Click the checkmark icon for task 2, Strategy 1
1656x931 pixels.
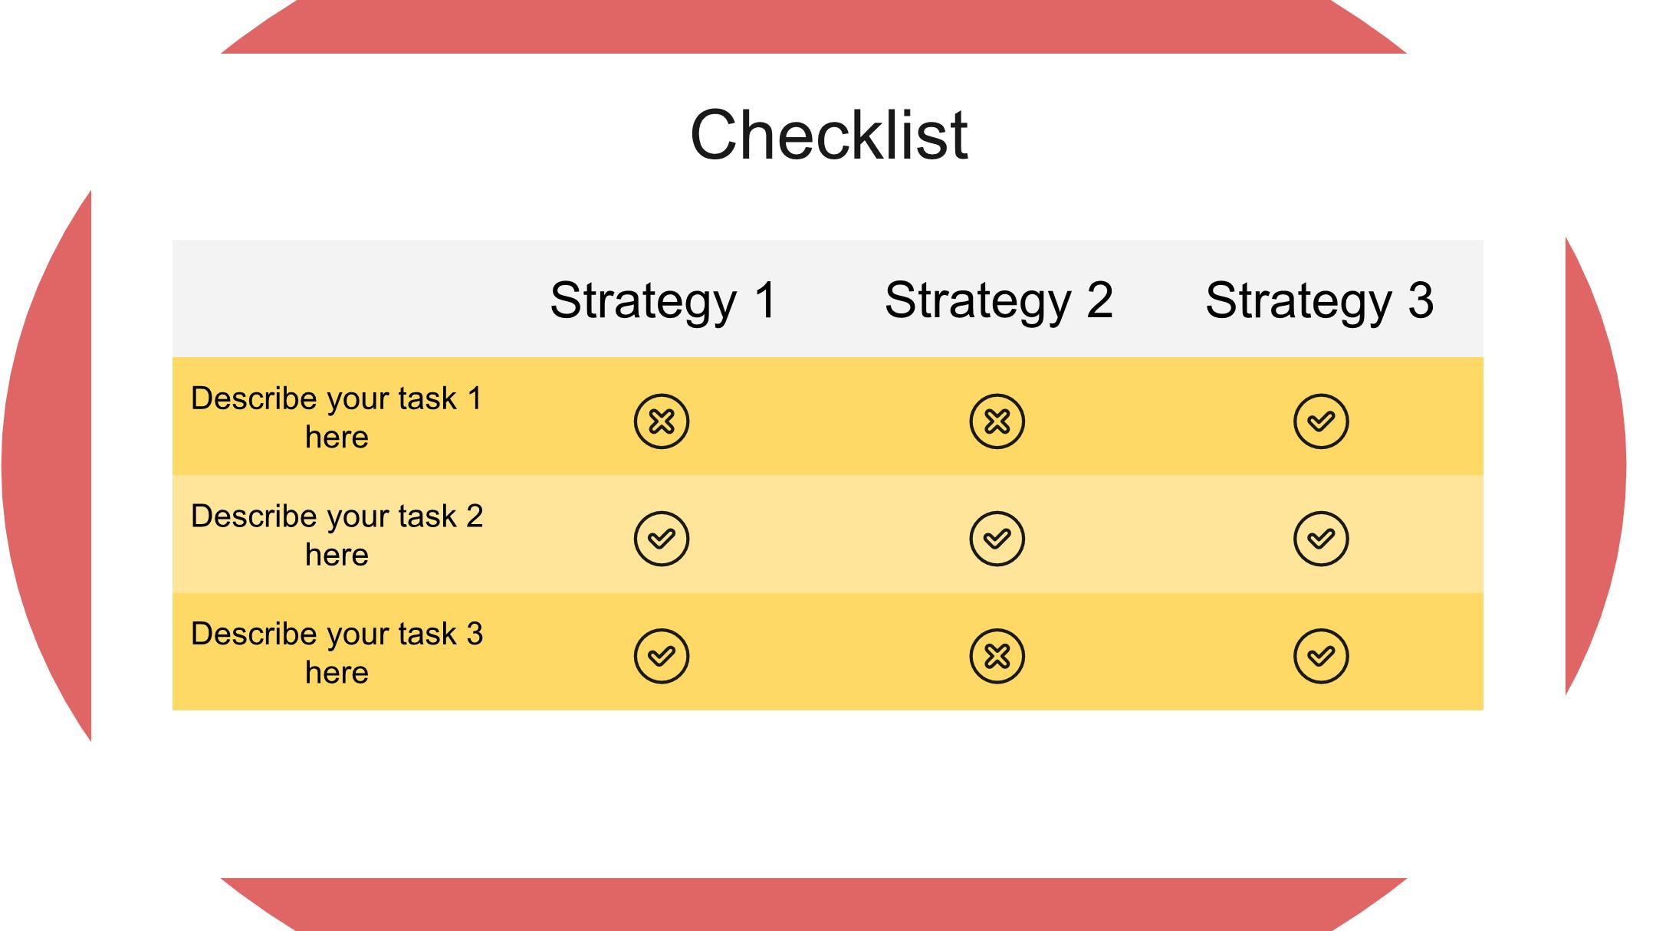coord(662,539)
